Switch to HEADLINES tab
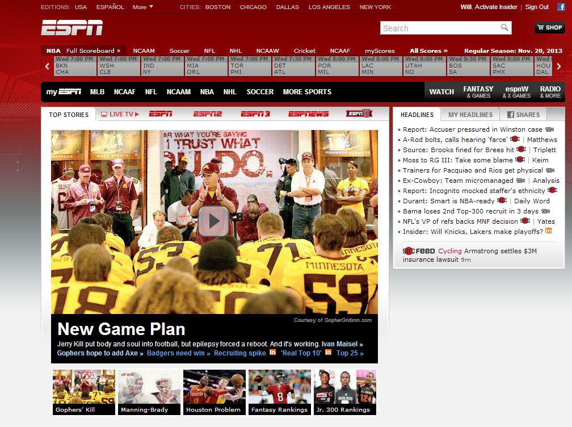The image size is (572, 427). (x=417, y=115)
